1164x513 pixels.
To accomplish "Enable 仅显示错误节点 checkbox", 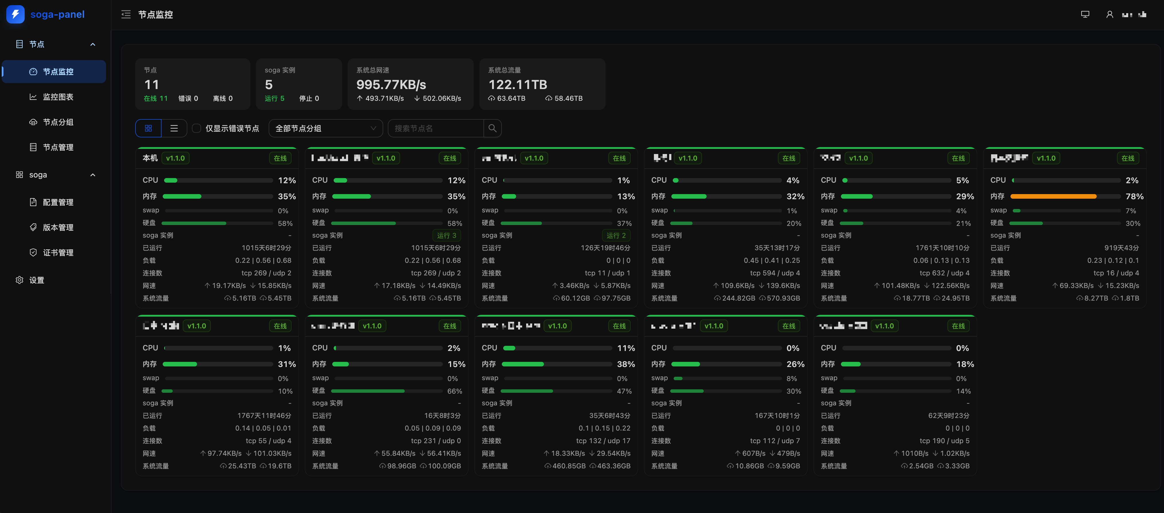I will 196,128.
